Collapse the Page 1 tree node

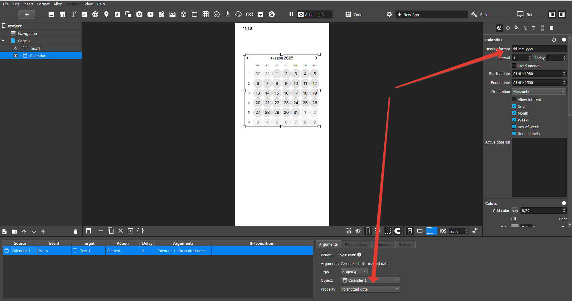click(3, 40)
